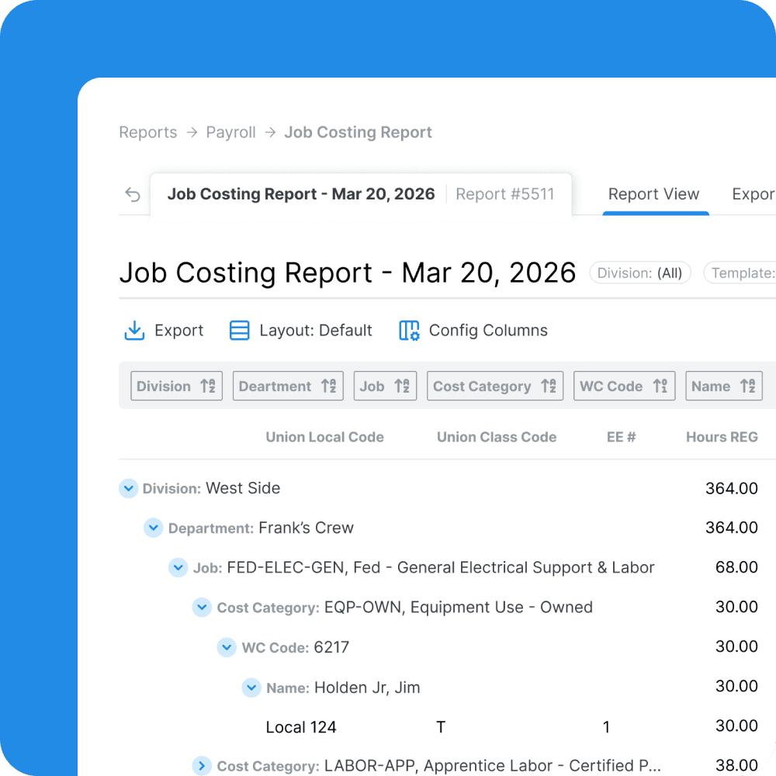The image size is (776, 776).
Task: Toggle the expander on Name: Holden Jr, Jim
Action: [x=251, y=688]
